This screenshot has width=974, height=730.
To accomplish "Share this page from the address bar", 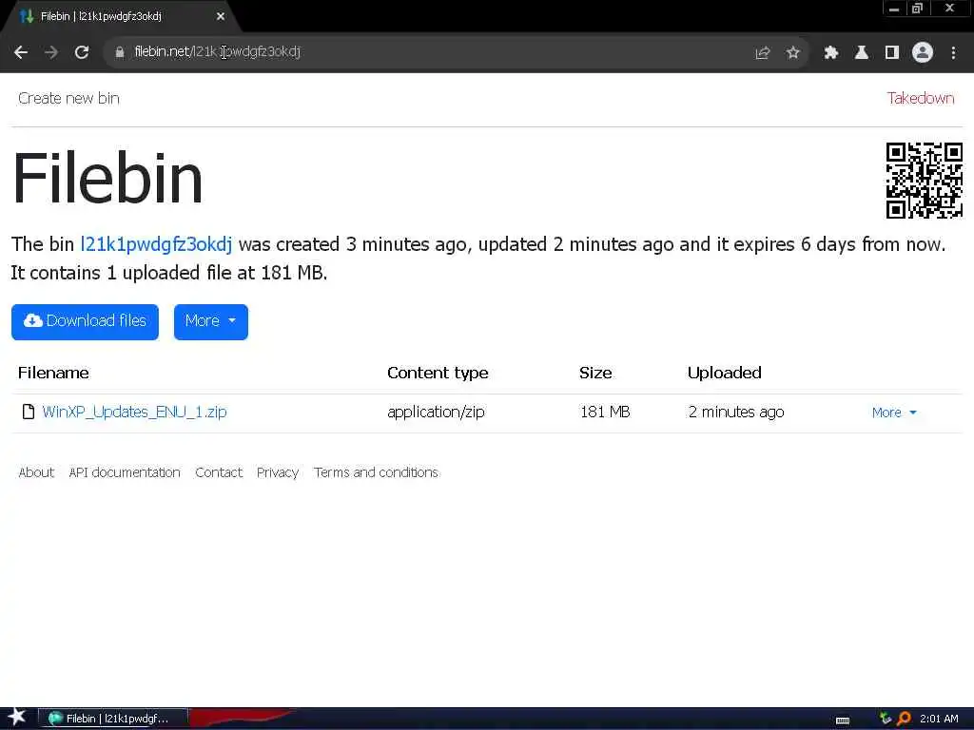I will point(762,53).
